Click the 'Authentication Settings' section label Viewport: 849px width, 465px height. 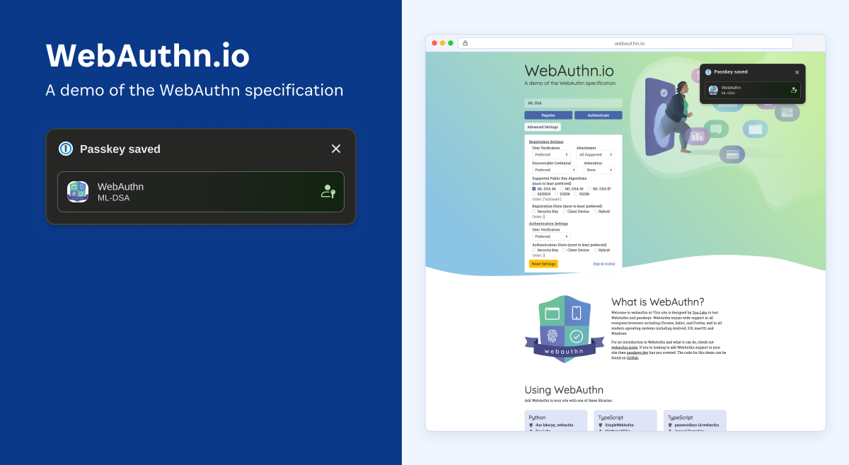(548, 224)
